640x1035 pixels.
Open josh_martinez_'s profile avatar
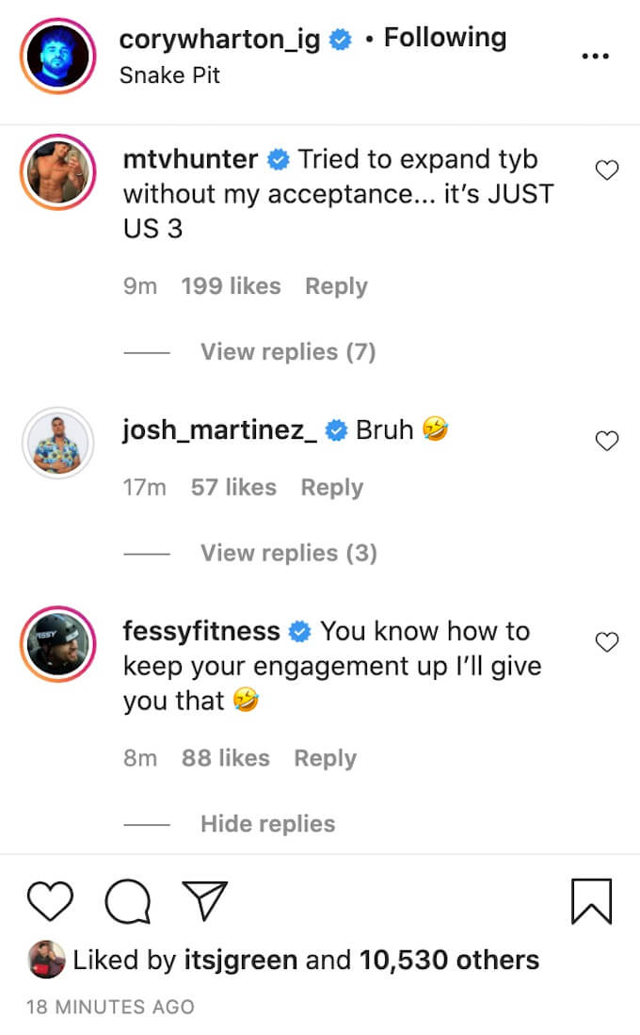(x=58, y=442)
